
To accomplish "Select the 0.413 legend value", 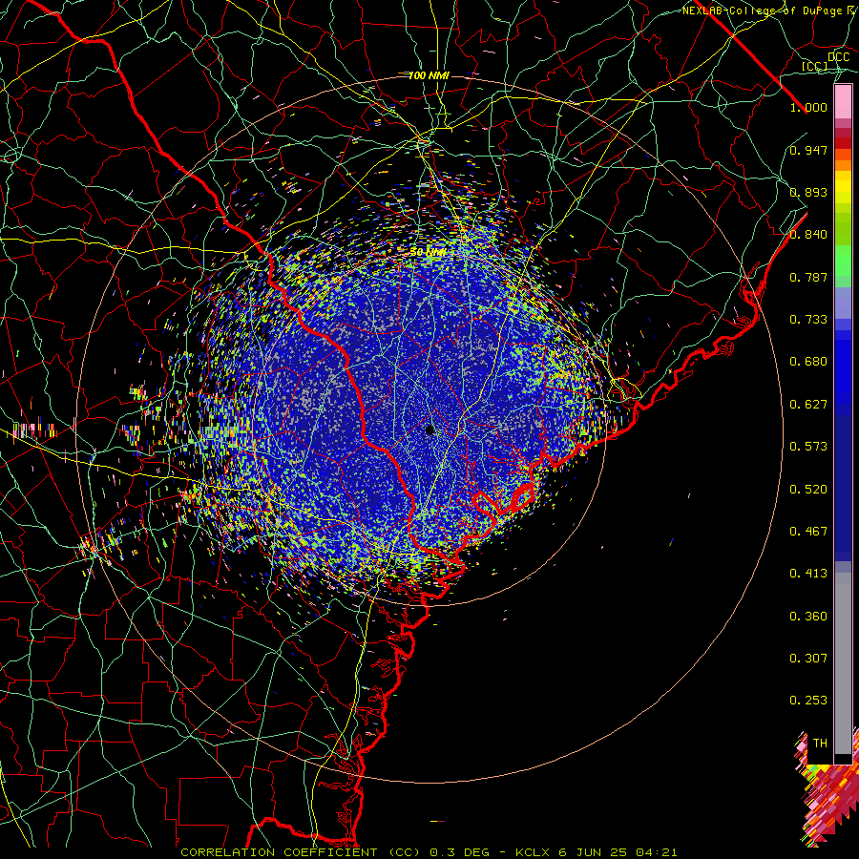I will (808, 574).
